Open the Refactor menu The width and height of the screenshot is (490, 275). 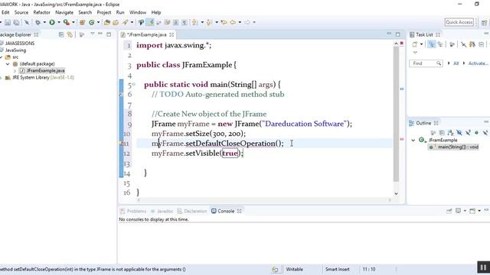pos(41,12)
